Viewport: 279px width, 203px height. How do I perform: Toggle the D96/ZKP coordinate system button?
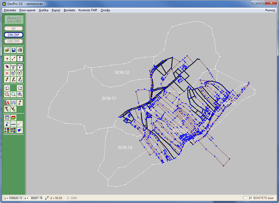point(14,35)
